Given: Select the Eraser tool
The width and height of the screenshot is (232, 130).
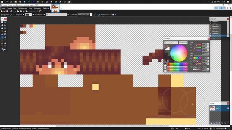Looking at the screenshot, I should [5, 38].
